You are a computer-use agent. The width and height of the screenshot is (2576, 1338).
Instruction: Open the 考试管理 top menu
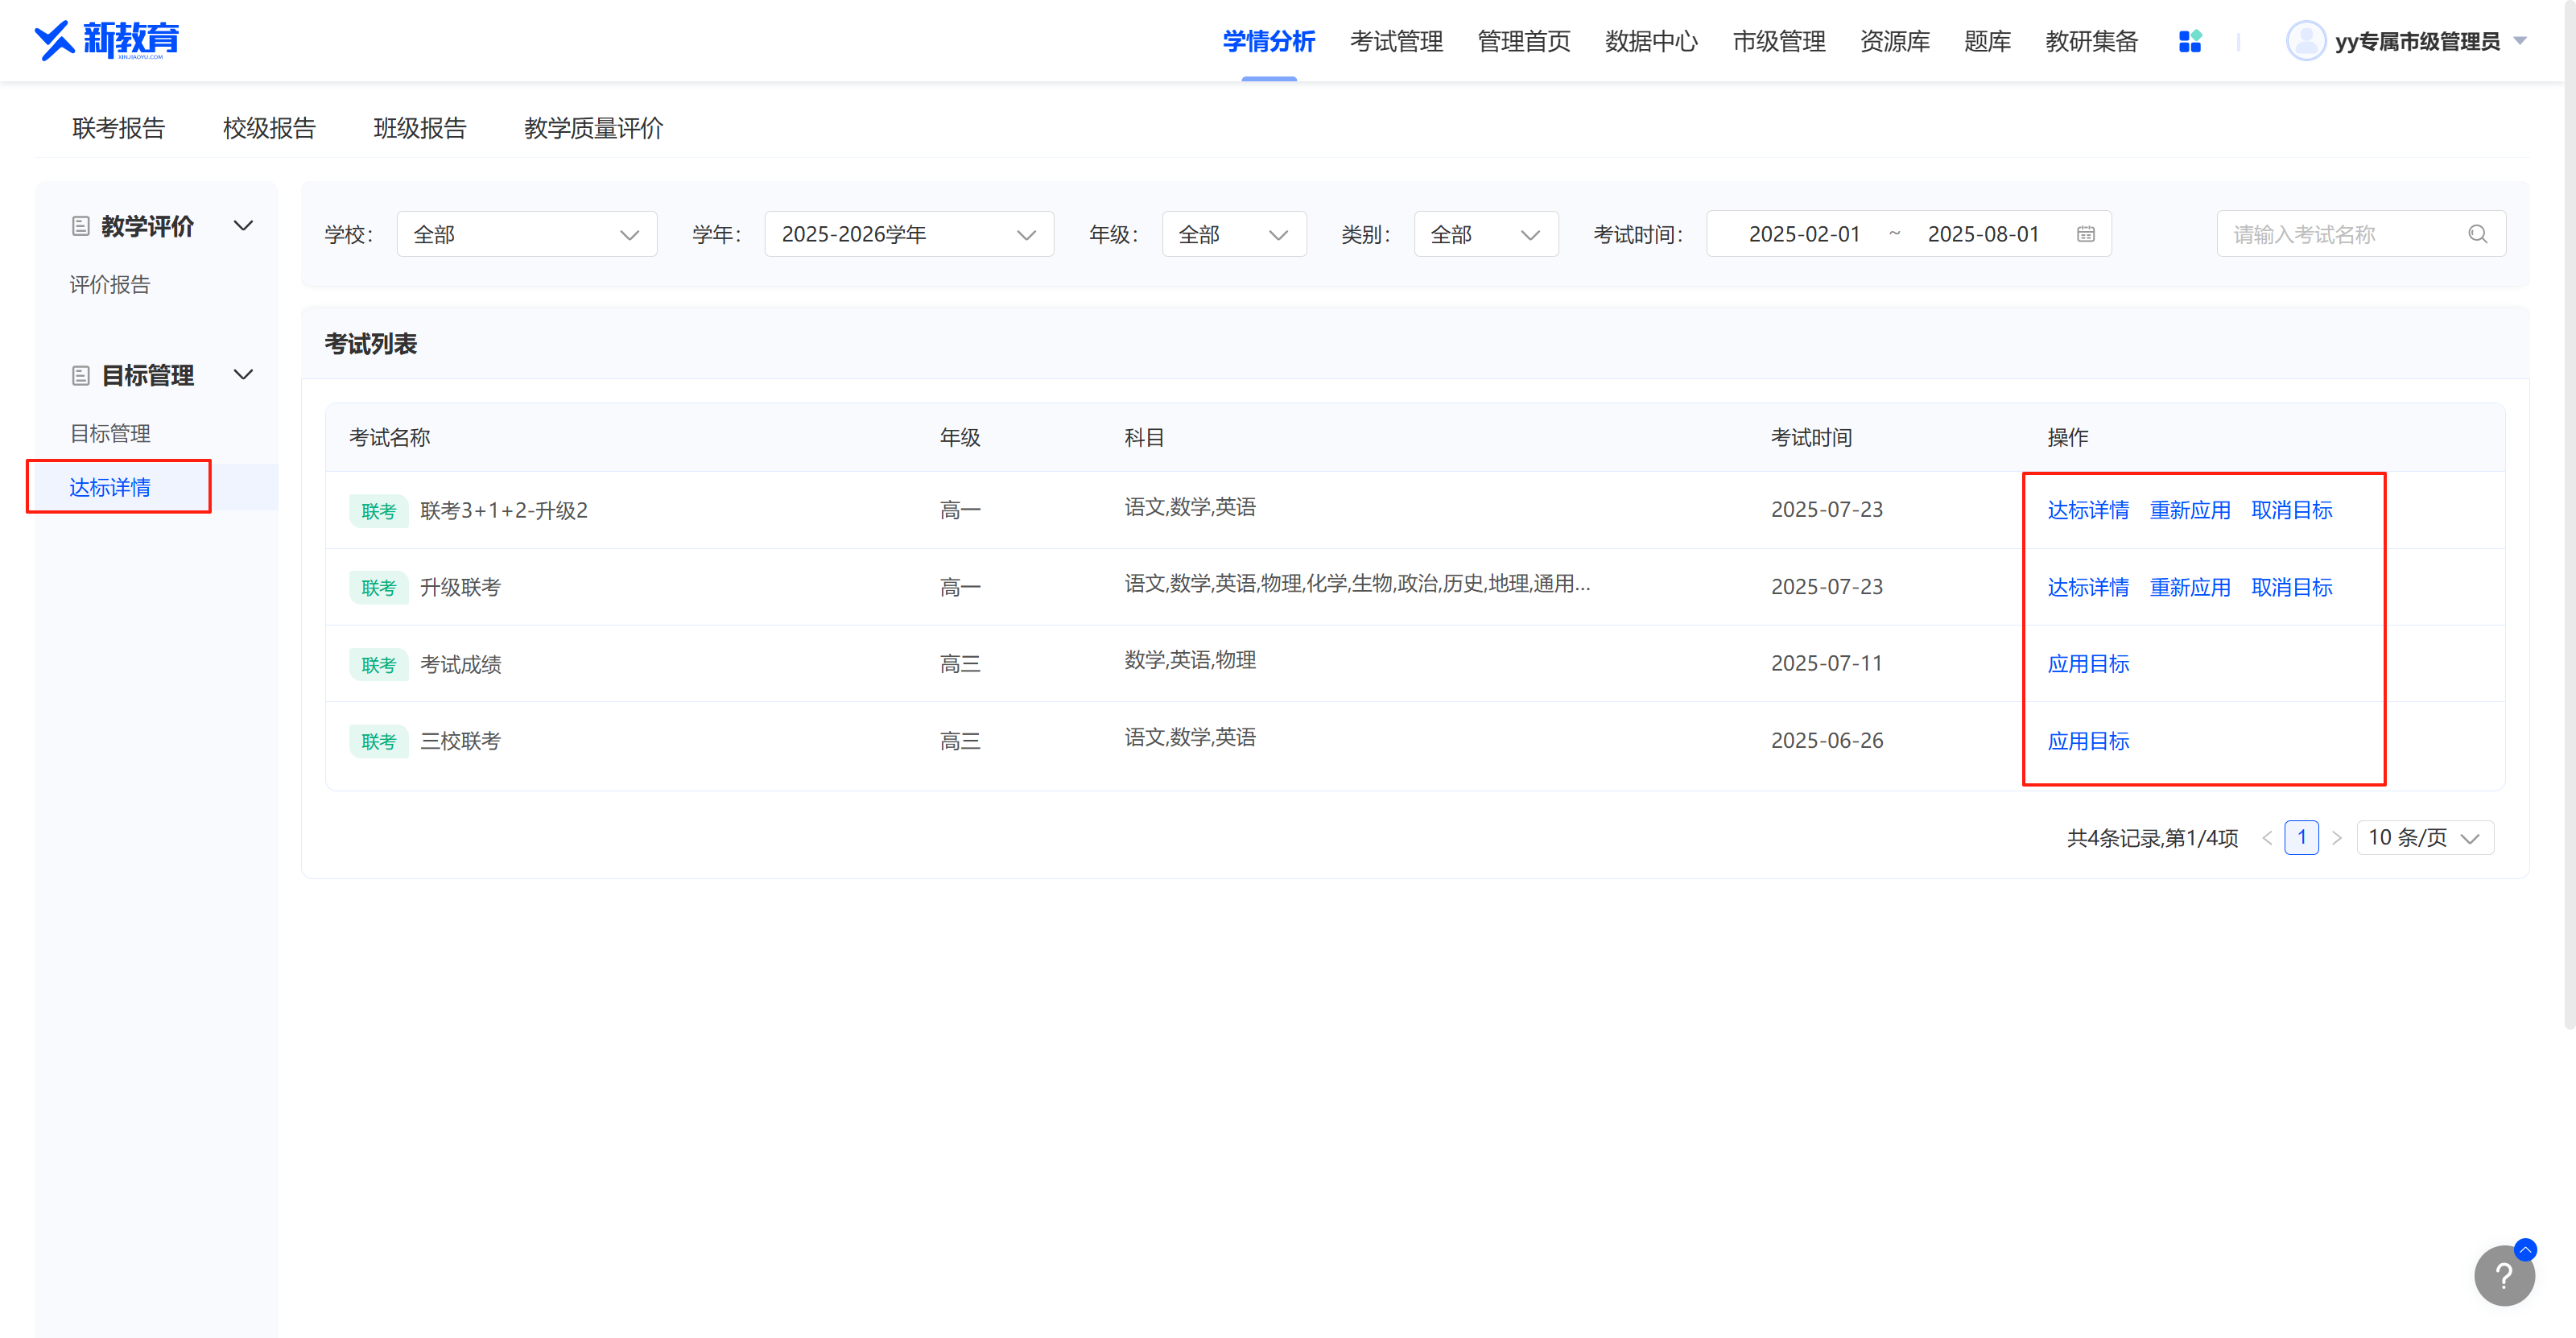1396,41
